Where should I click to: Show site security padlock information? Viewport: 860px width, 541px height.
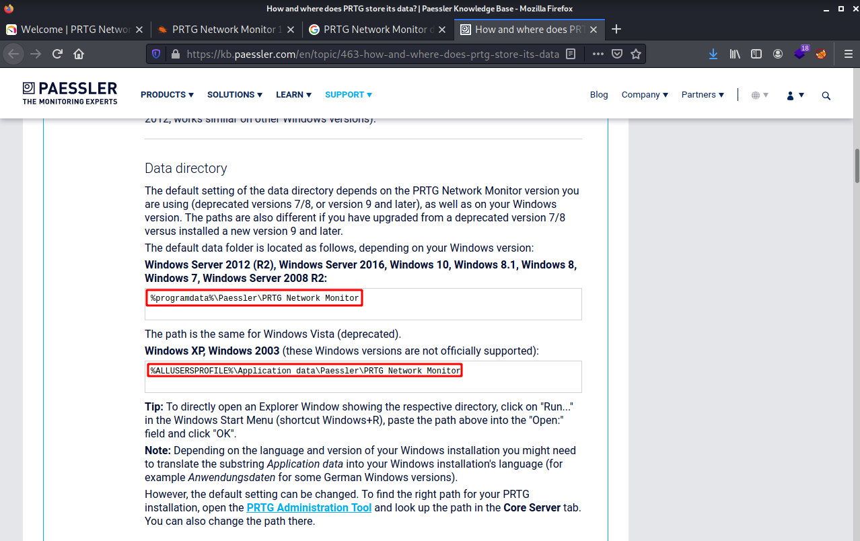pos(176,54)
